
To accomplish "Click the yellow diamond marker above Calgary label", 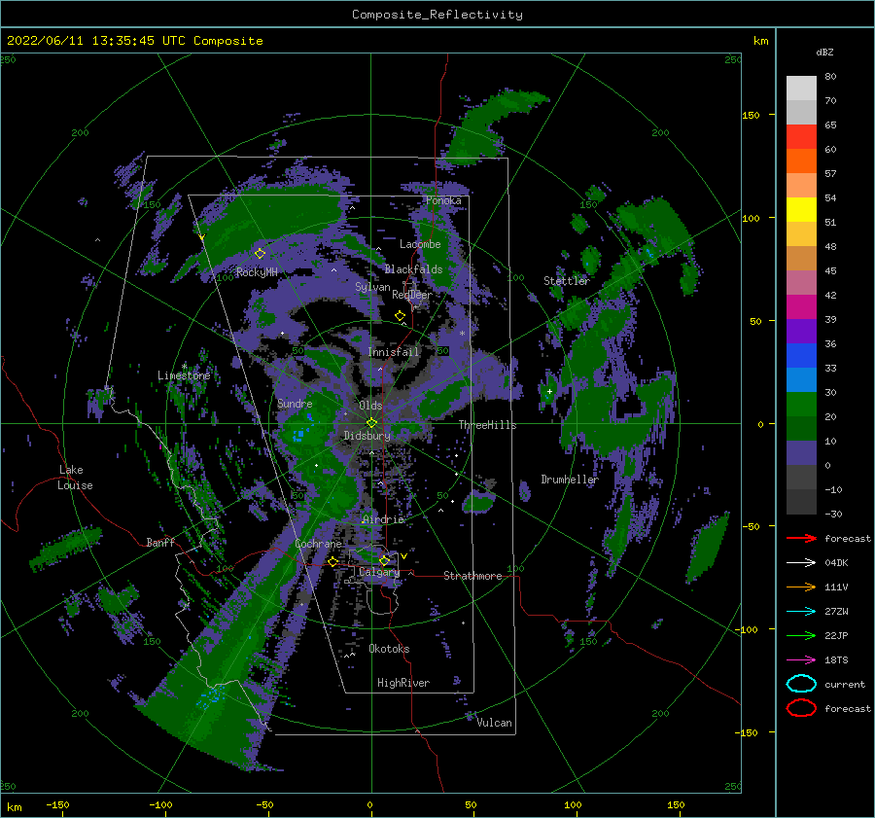I will coord(384,560).
